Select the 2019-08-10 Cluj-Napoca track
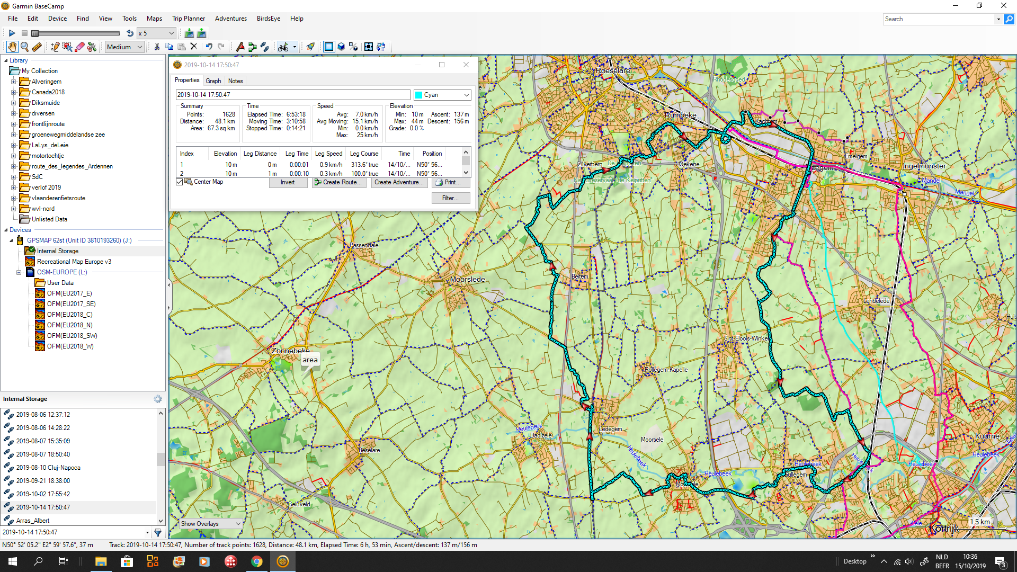Viewport: 1017px width, 572px height. point(48,468)
